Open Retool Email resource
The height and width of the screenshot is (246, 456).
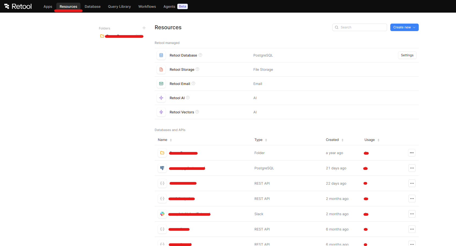click(x=180, y=84)
